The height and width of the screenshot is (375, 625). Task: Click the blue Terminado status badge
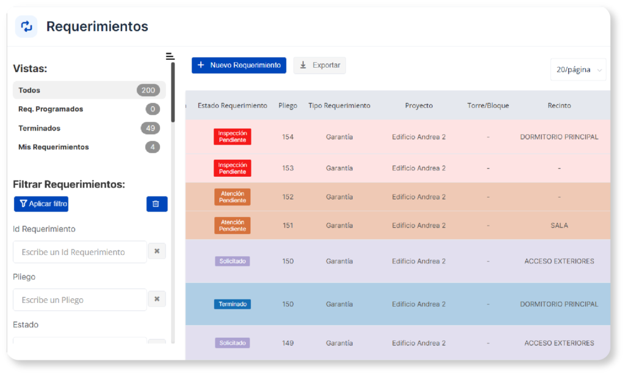click(x=233, y=304)
